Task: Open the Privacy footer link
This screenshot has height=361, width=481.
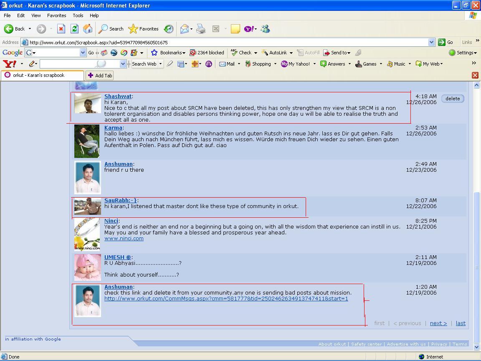Action: [439, 344]
